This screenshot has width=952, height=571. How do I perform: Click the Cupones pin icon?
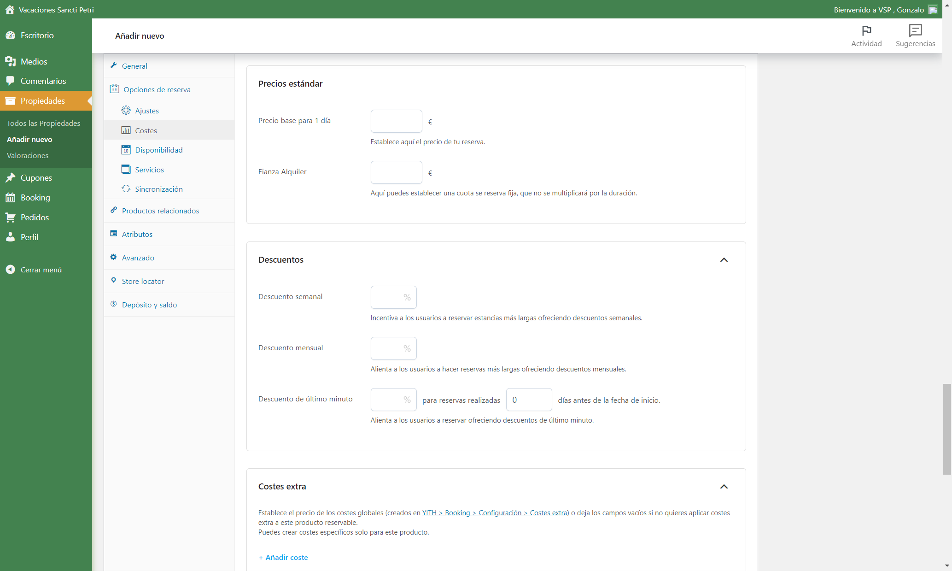coord(10,178)
